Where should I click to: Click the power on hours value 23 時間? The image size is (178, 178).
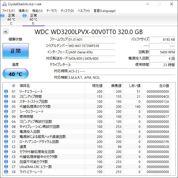click(162, 65)
